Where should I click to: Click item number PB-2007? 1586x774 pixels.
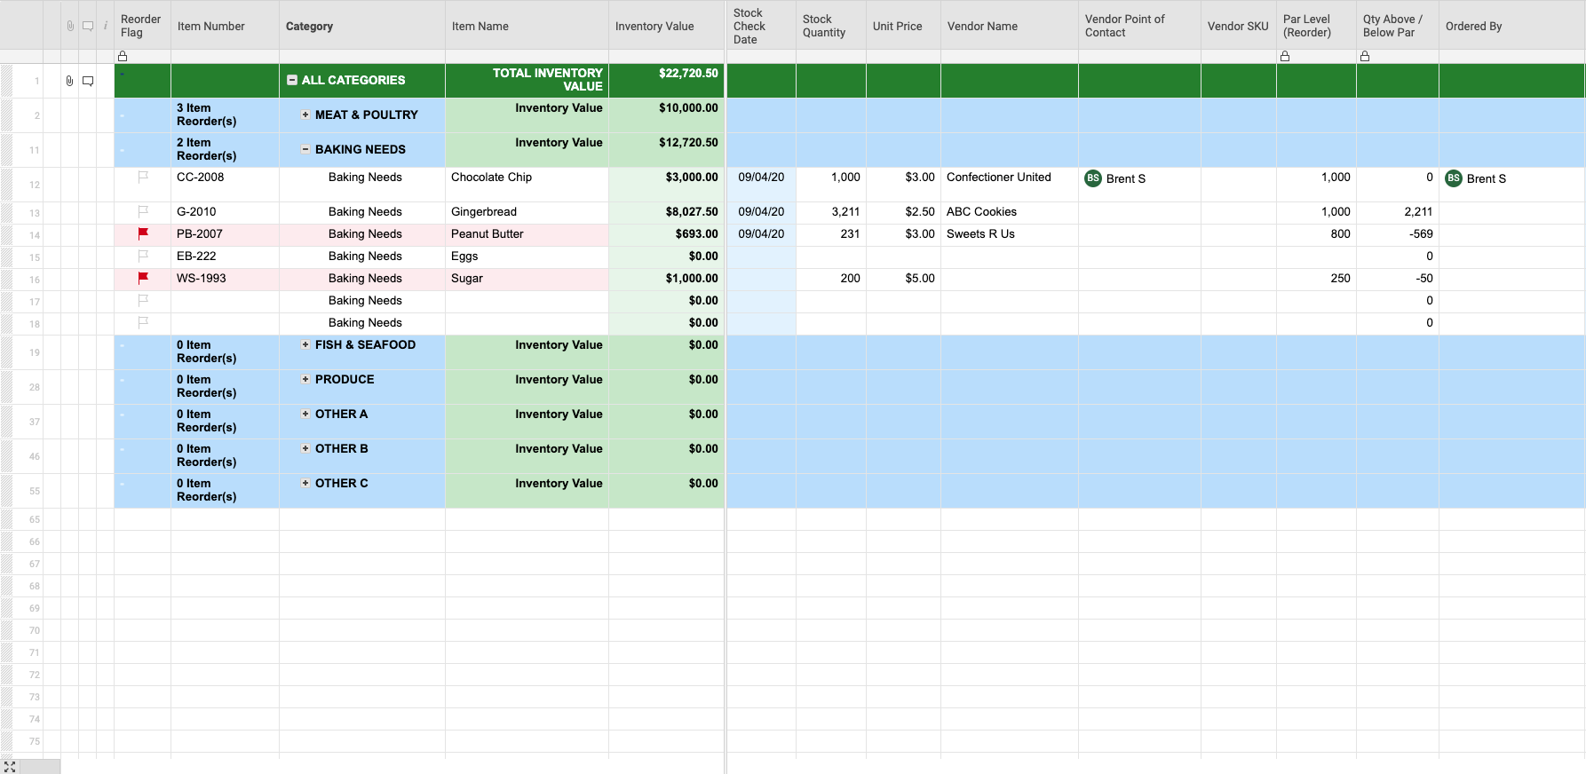199,233
